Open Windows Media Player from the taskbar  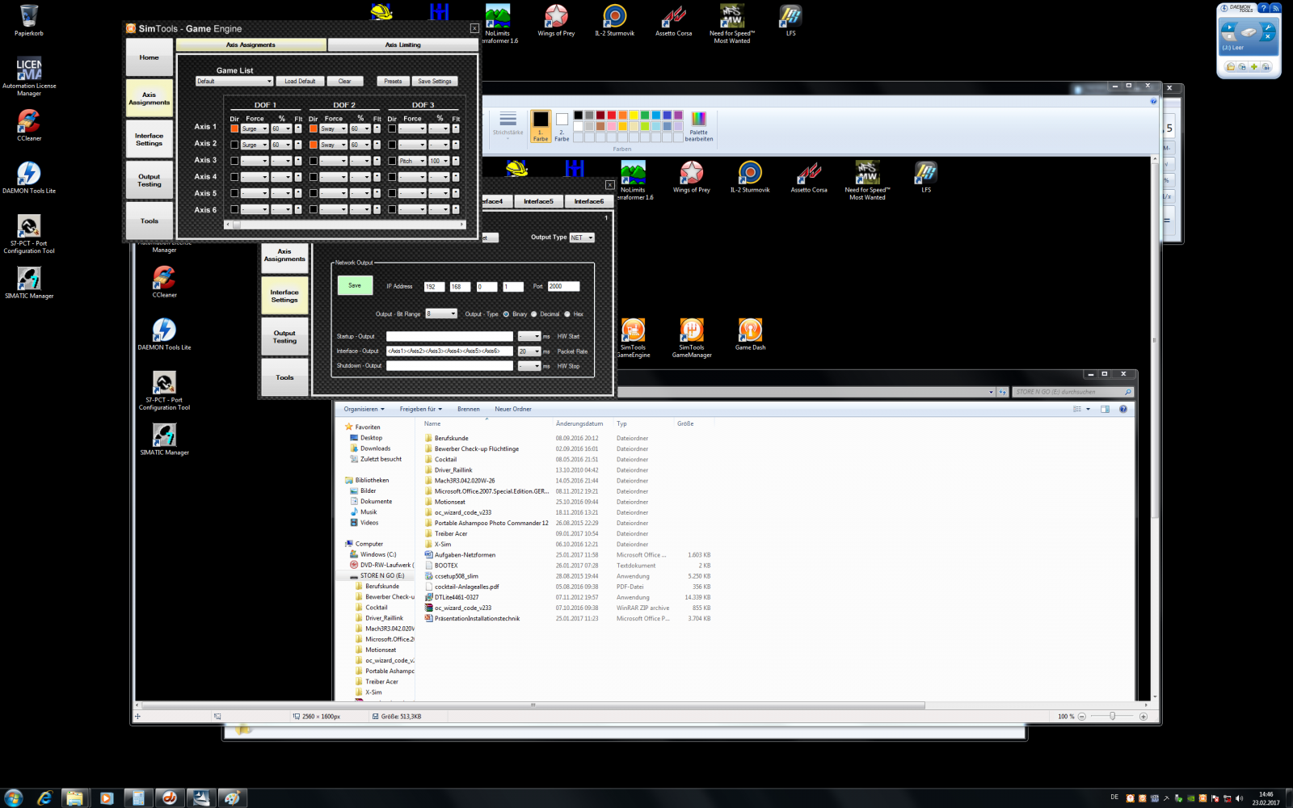(x=106, y=797)
